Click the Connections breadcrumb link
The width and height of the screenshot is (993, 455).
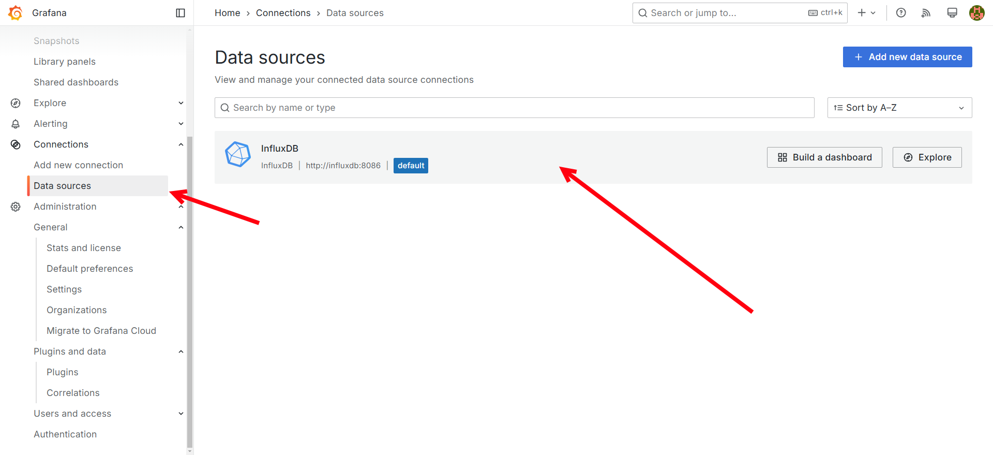point(283,13)
